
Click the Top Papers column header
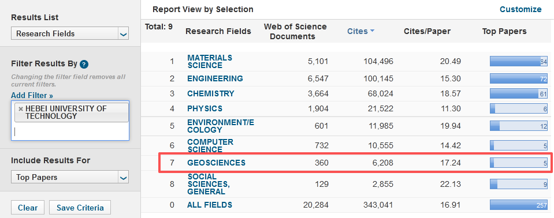(x=504, y=31)
